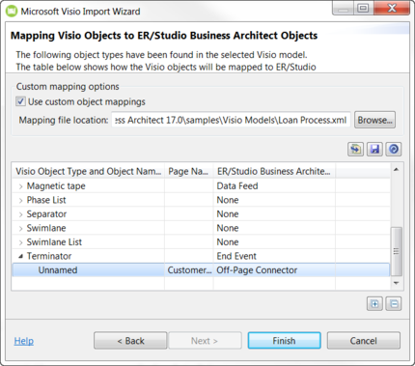415x366 pixels.
Task: Expand the Phase List row
Action: (20, 201)
